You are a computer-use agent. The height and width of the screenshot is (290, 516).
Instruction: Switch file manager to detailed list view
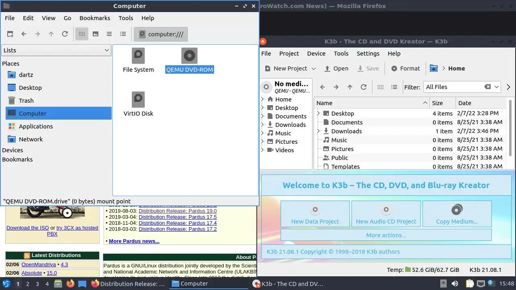(x=123, y=34)
